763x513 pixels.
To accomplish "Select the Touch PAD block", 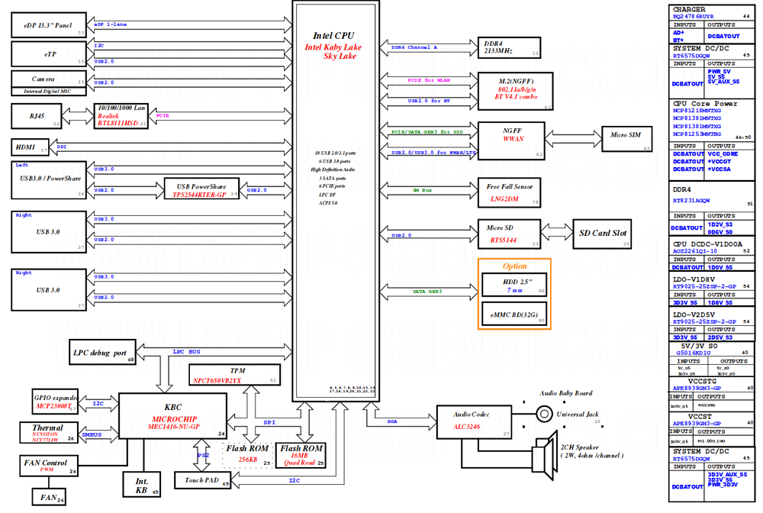I will (202, 480).
